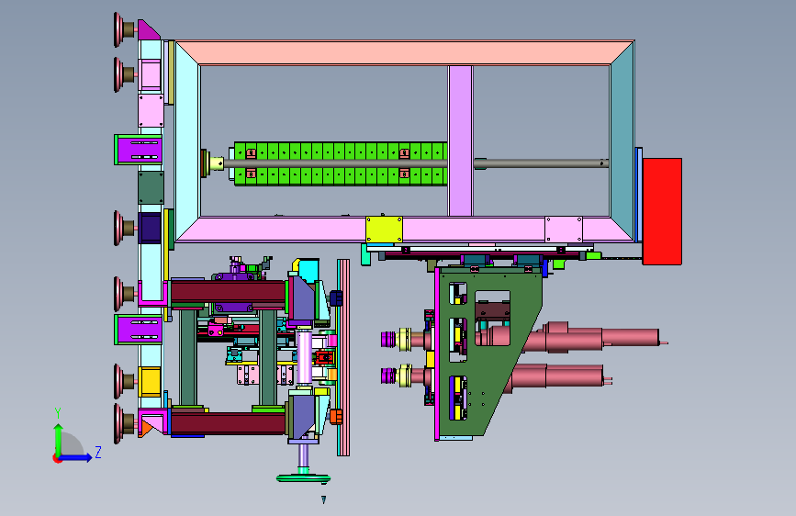Click the small triangle marker below the handwheel
Image resolution: width=796 pixels, height=516 pixels.
click(x=323, y=499)
